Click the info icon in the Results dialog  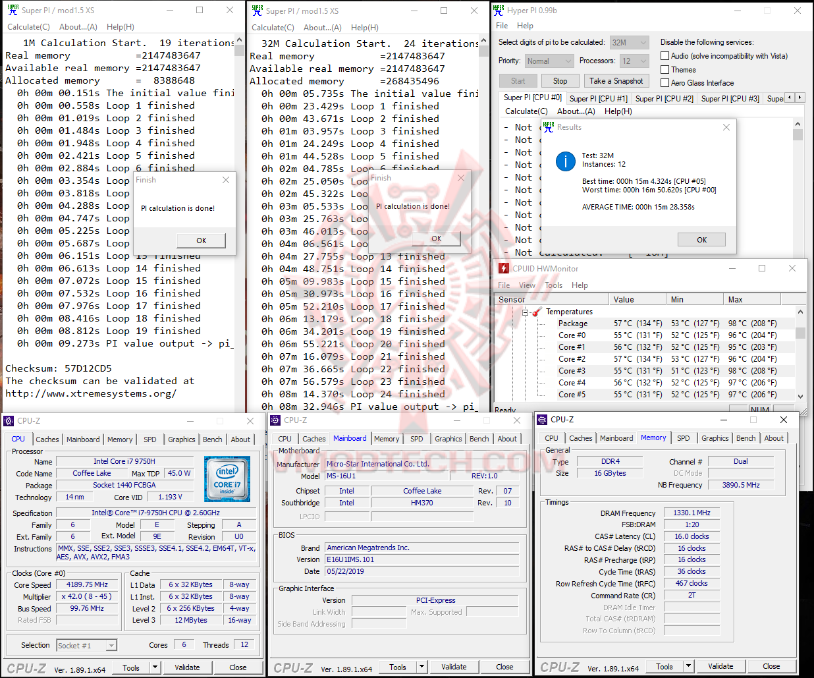coord(566,161)
